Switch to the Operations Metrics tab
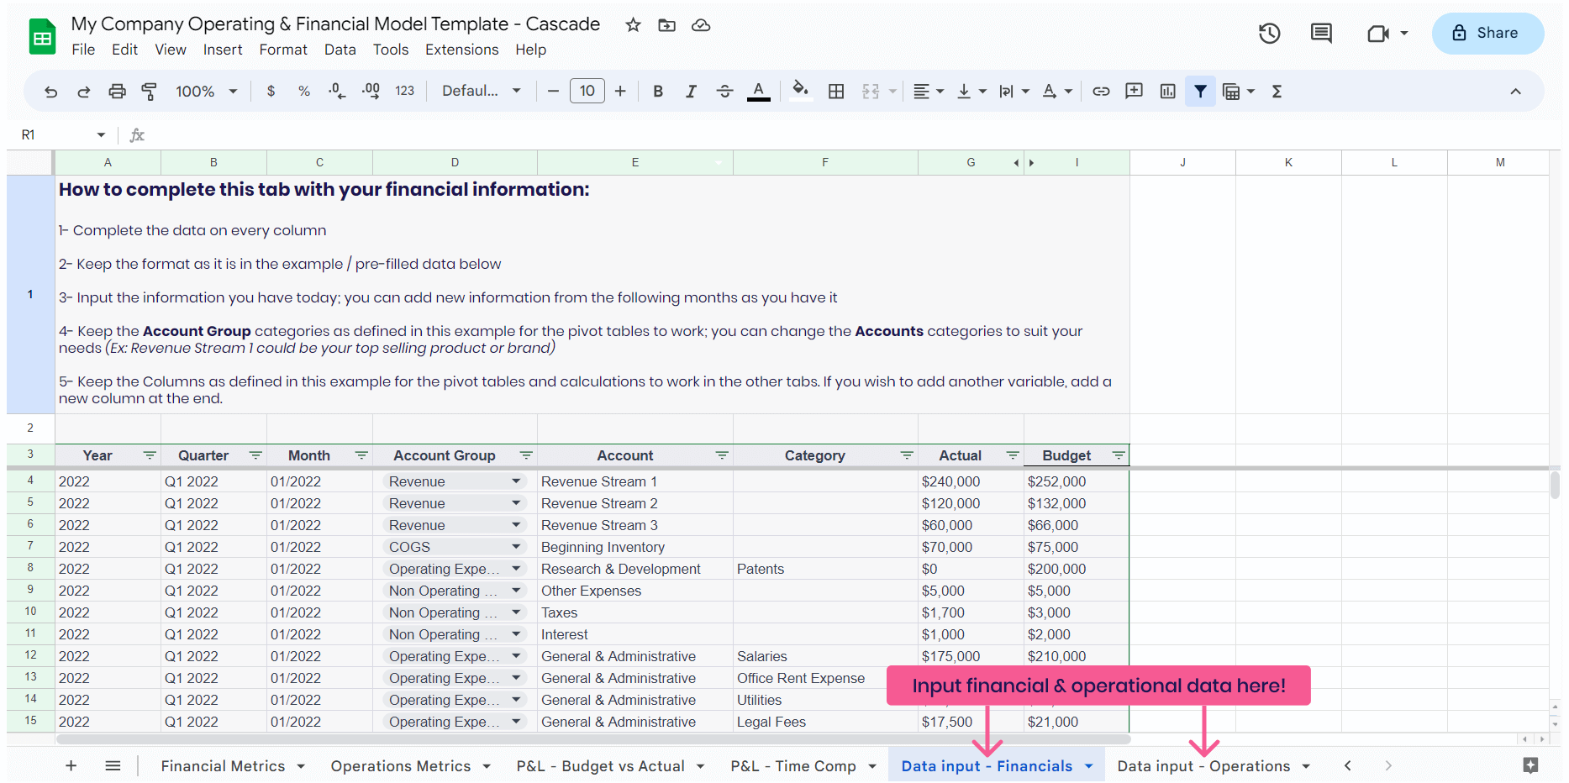Image resolution: width=1569 pixels, height=783 pixels. pyautogui.click(x=401, y=765)
